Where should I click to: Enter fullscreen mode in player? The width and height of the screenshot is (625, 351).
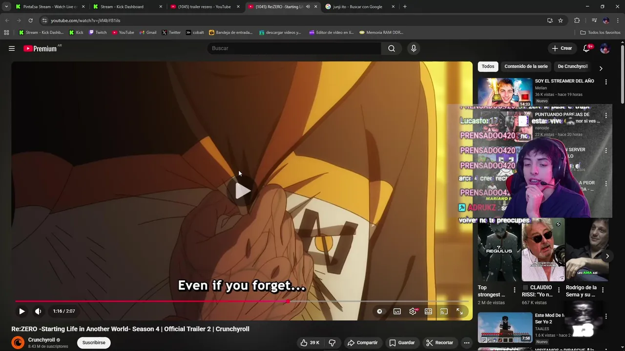click(459, 311)
